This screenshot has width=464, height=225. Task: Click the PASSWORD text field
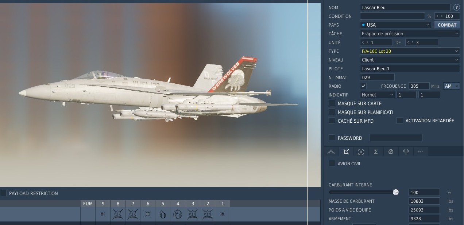396,138
